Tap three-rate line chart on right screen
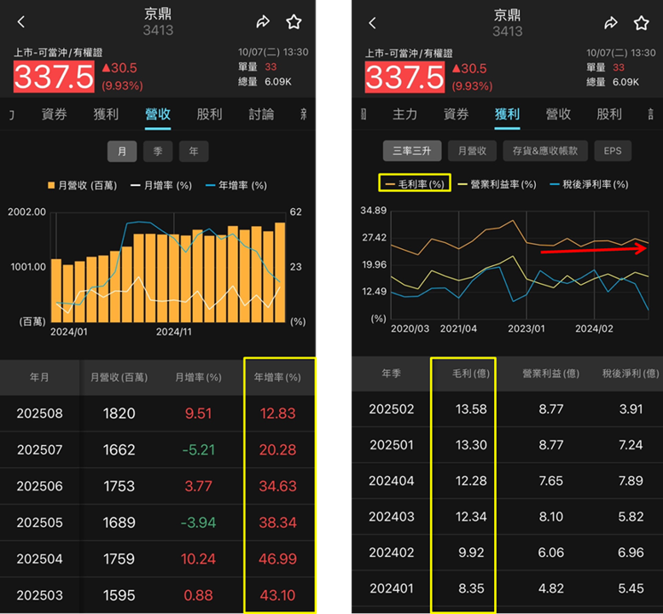 pos(520,265)
